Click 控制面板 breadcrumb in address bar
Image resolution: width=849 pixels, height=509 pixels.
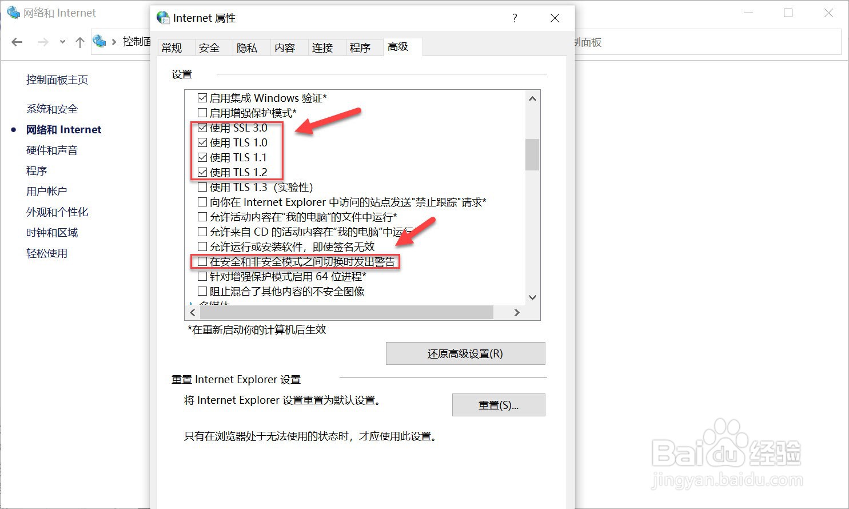coord(137,41)
